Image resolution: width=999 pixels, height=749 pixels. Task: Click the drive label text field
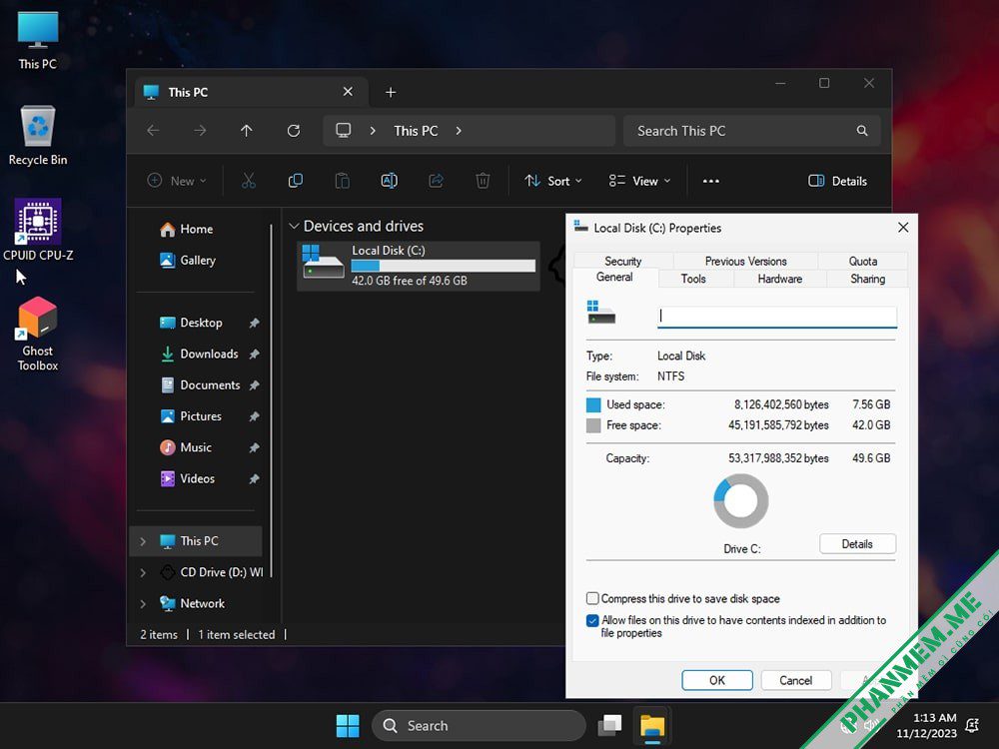pyautogui.click(x=776, y=317)
